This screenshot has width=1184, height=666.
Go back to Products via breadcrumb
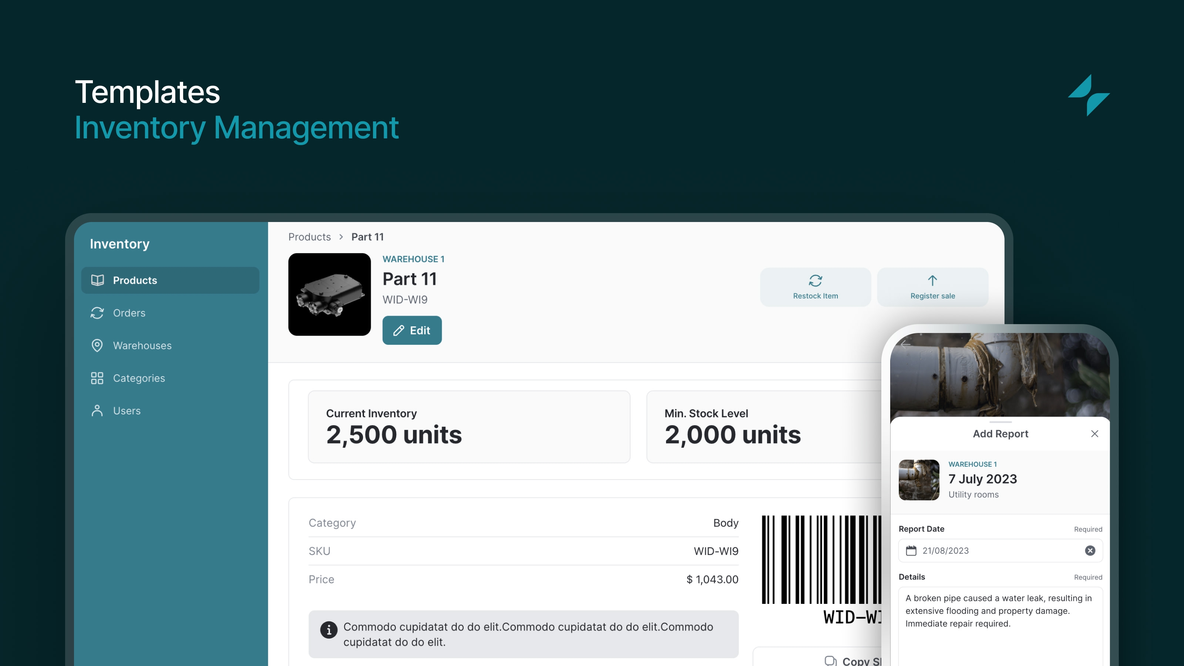309,237
